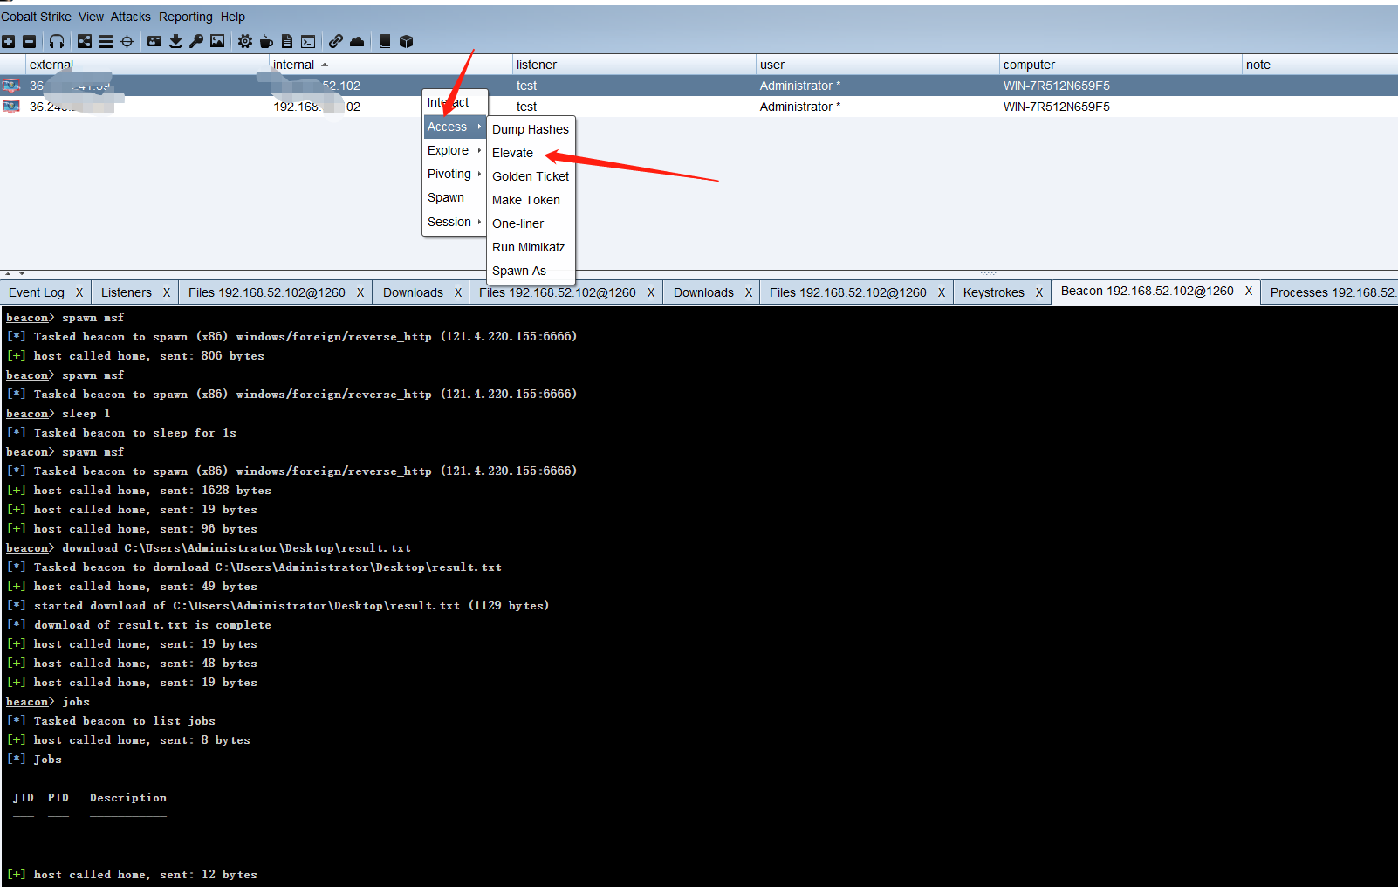Switch to the Keystrokes tab
Viewport: 1398px width, 887px height.
(994, 292)
